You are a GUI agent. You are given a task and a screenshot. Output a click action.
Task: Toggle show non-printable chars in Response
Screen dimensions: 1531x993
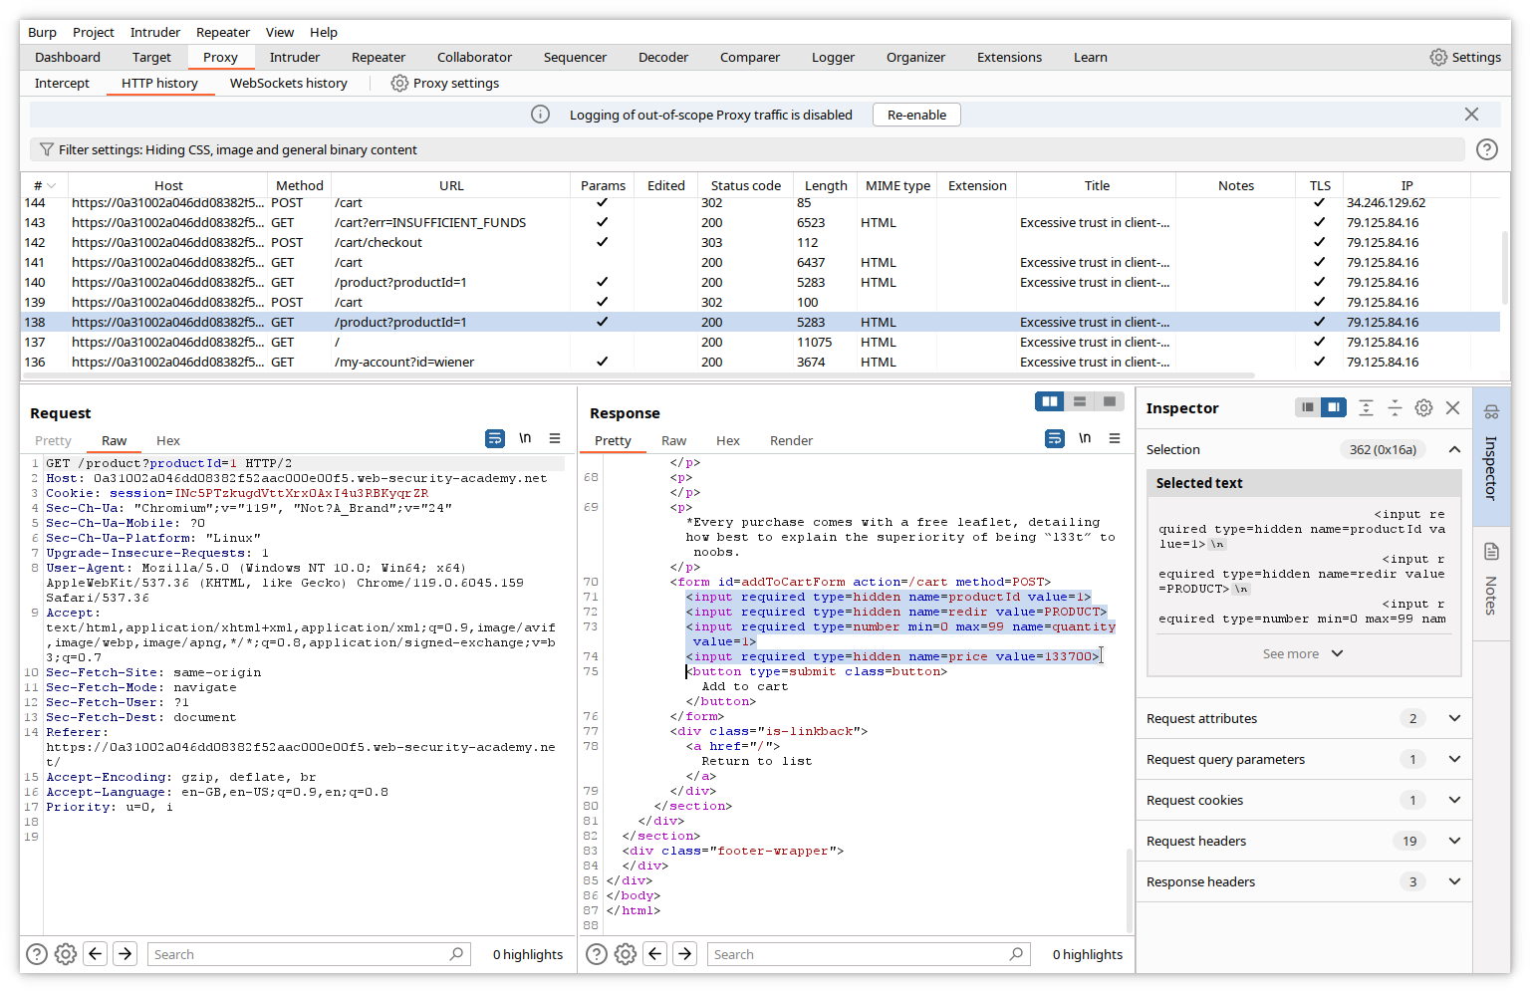click(1085, 439)
